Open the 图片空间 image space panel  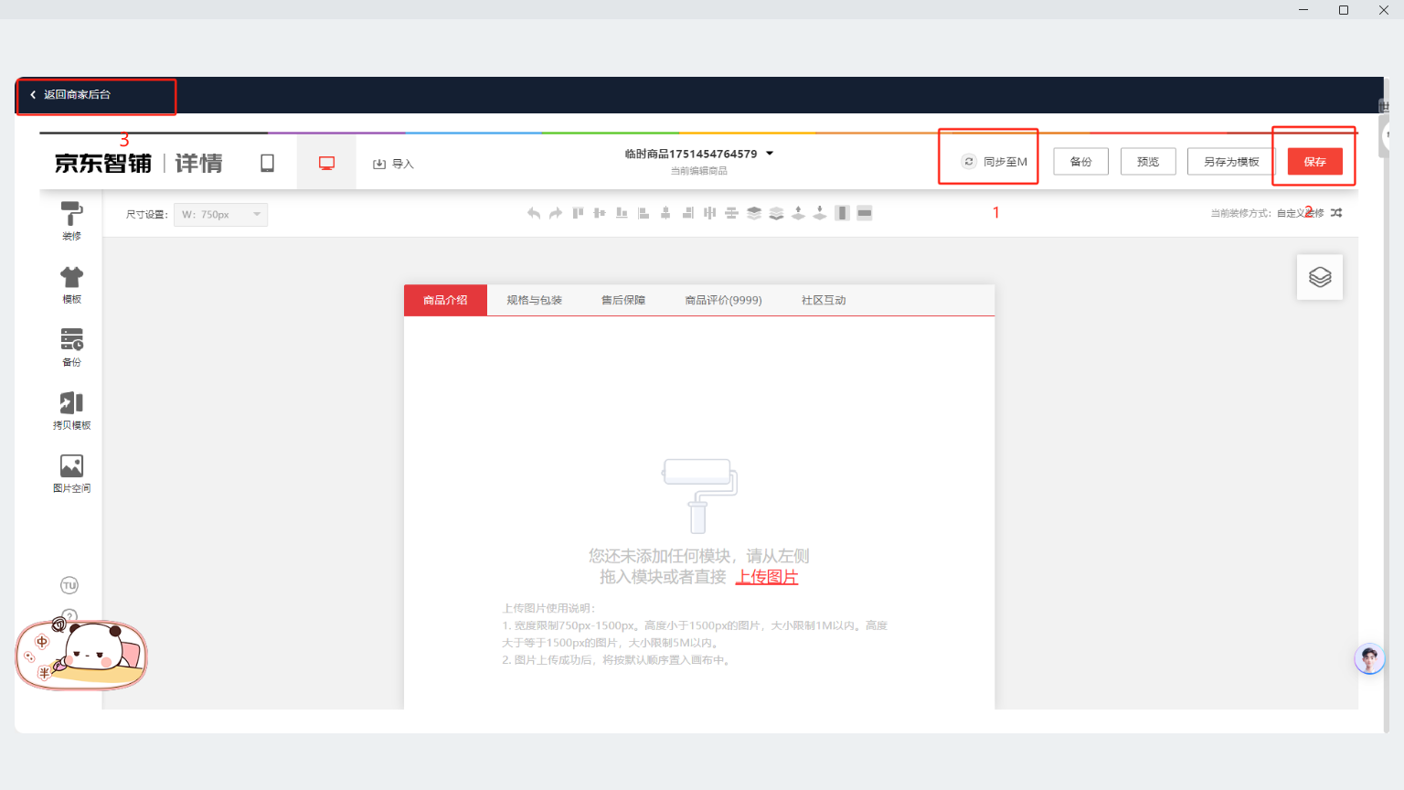click(71, 473)
